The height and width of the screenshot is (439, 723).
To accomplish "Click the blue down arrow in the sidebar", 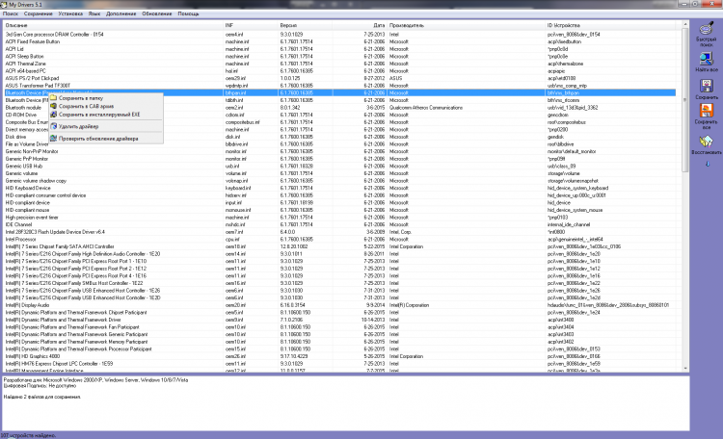I will (x=708, y=164).
